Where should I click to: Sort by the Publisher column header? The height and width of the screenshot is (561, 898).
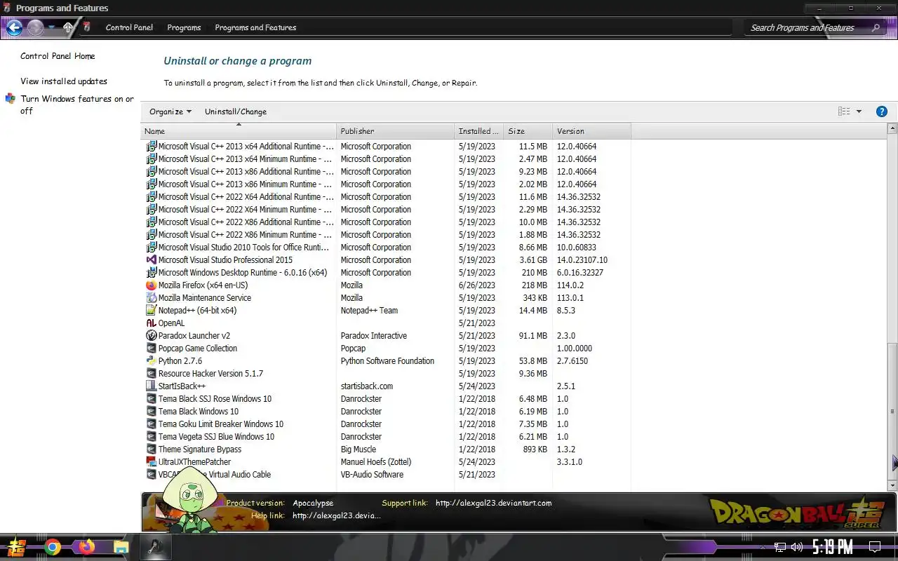pos(396,131)
